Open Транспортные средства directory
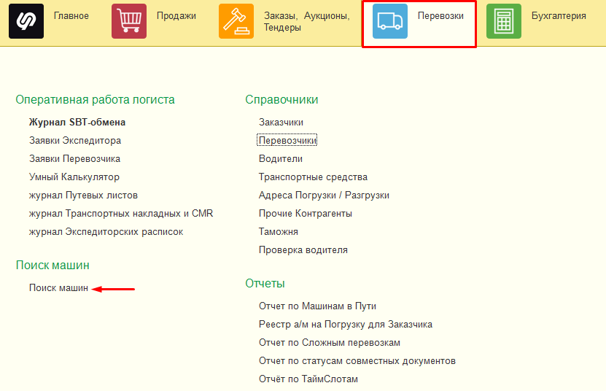Viewport: 606px width, 391px height. tap(313, 177)
